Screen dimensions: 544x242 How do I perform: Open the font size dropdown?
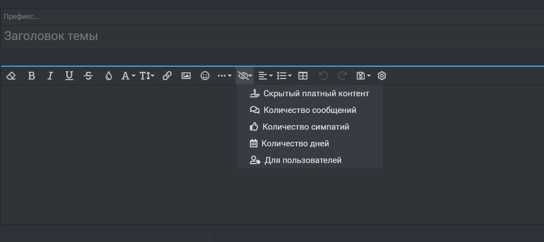click(x=147, y=76)
